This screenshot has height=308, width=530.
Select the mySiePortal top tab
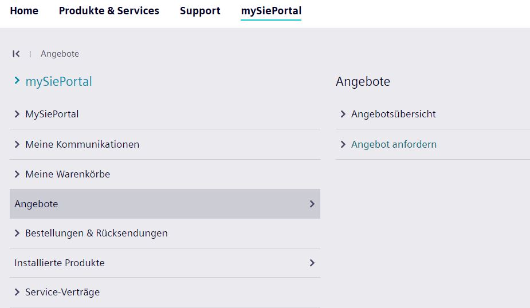[x=271, y=11]
